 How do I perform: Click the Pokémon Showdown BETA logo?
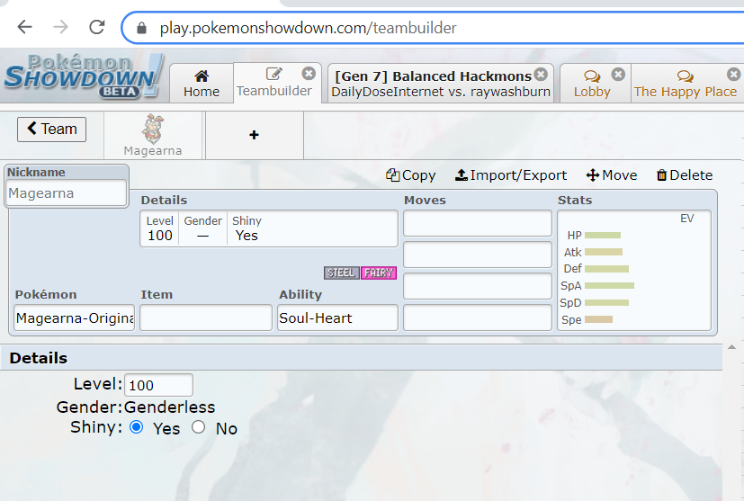click(85, 76)
